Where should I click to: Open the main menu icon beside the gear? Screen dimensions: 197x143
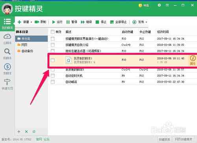tap(167, 5)
